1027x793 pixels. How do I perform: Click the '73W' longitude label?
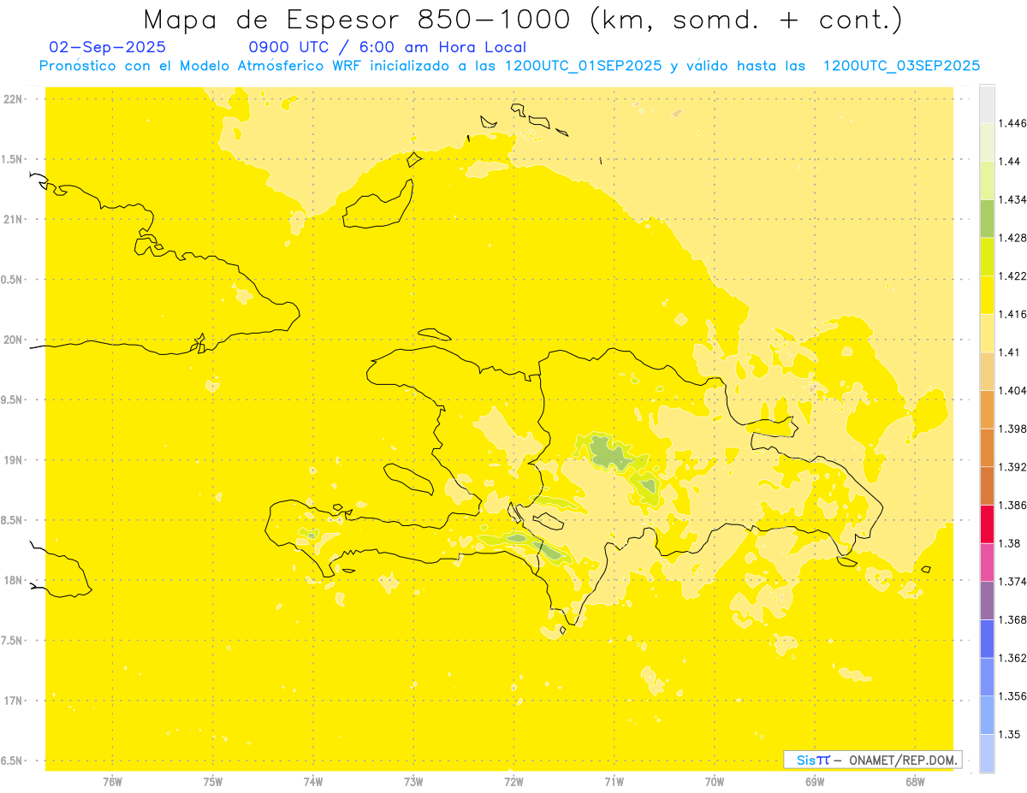click(x=413, y=782)
